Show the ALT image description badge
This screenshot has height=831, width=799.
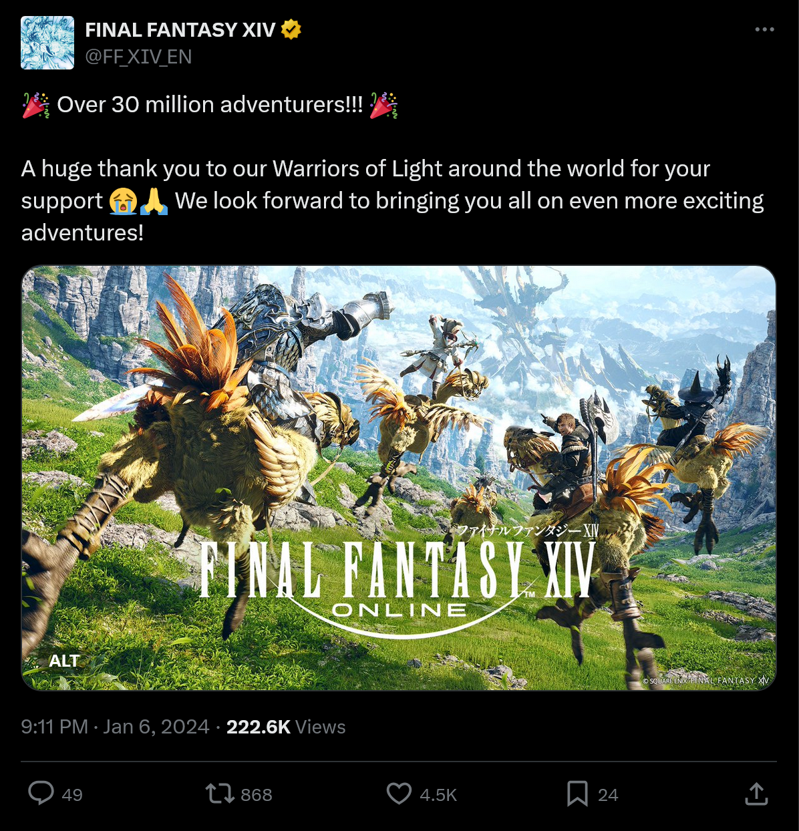click(64, 661)
